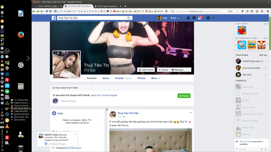271x152 pixels.
Task: Click the search magnifier button
Action: [129, 18]
